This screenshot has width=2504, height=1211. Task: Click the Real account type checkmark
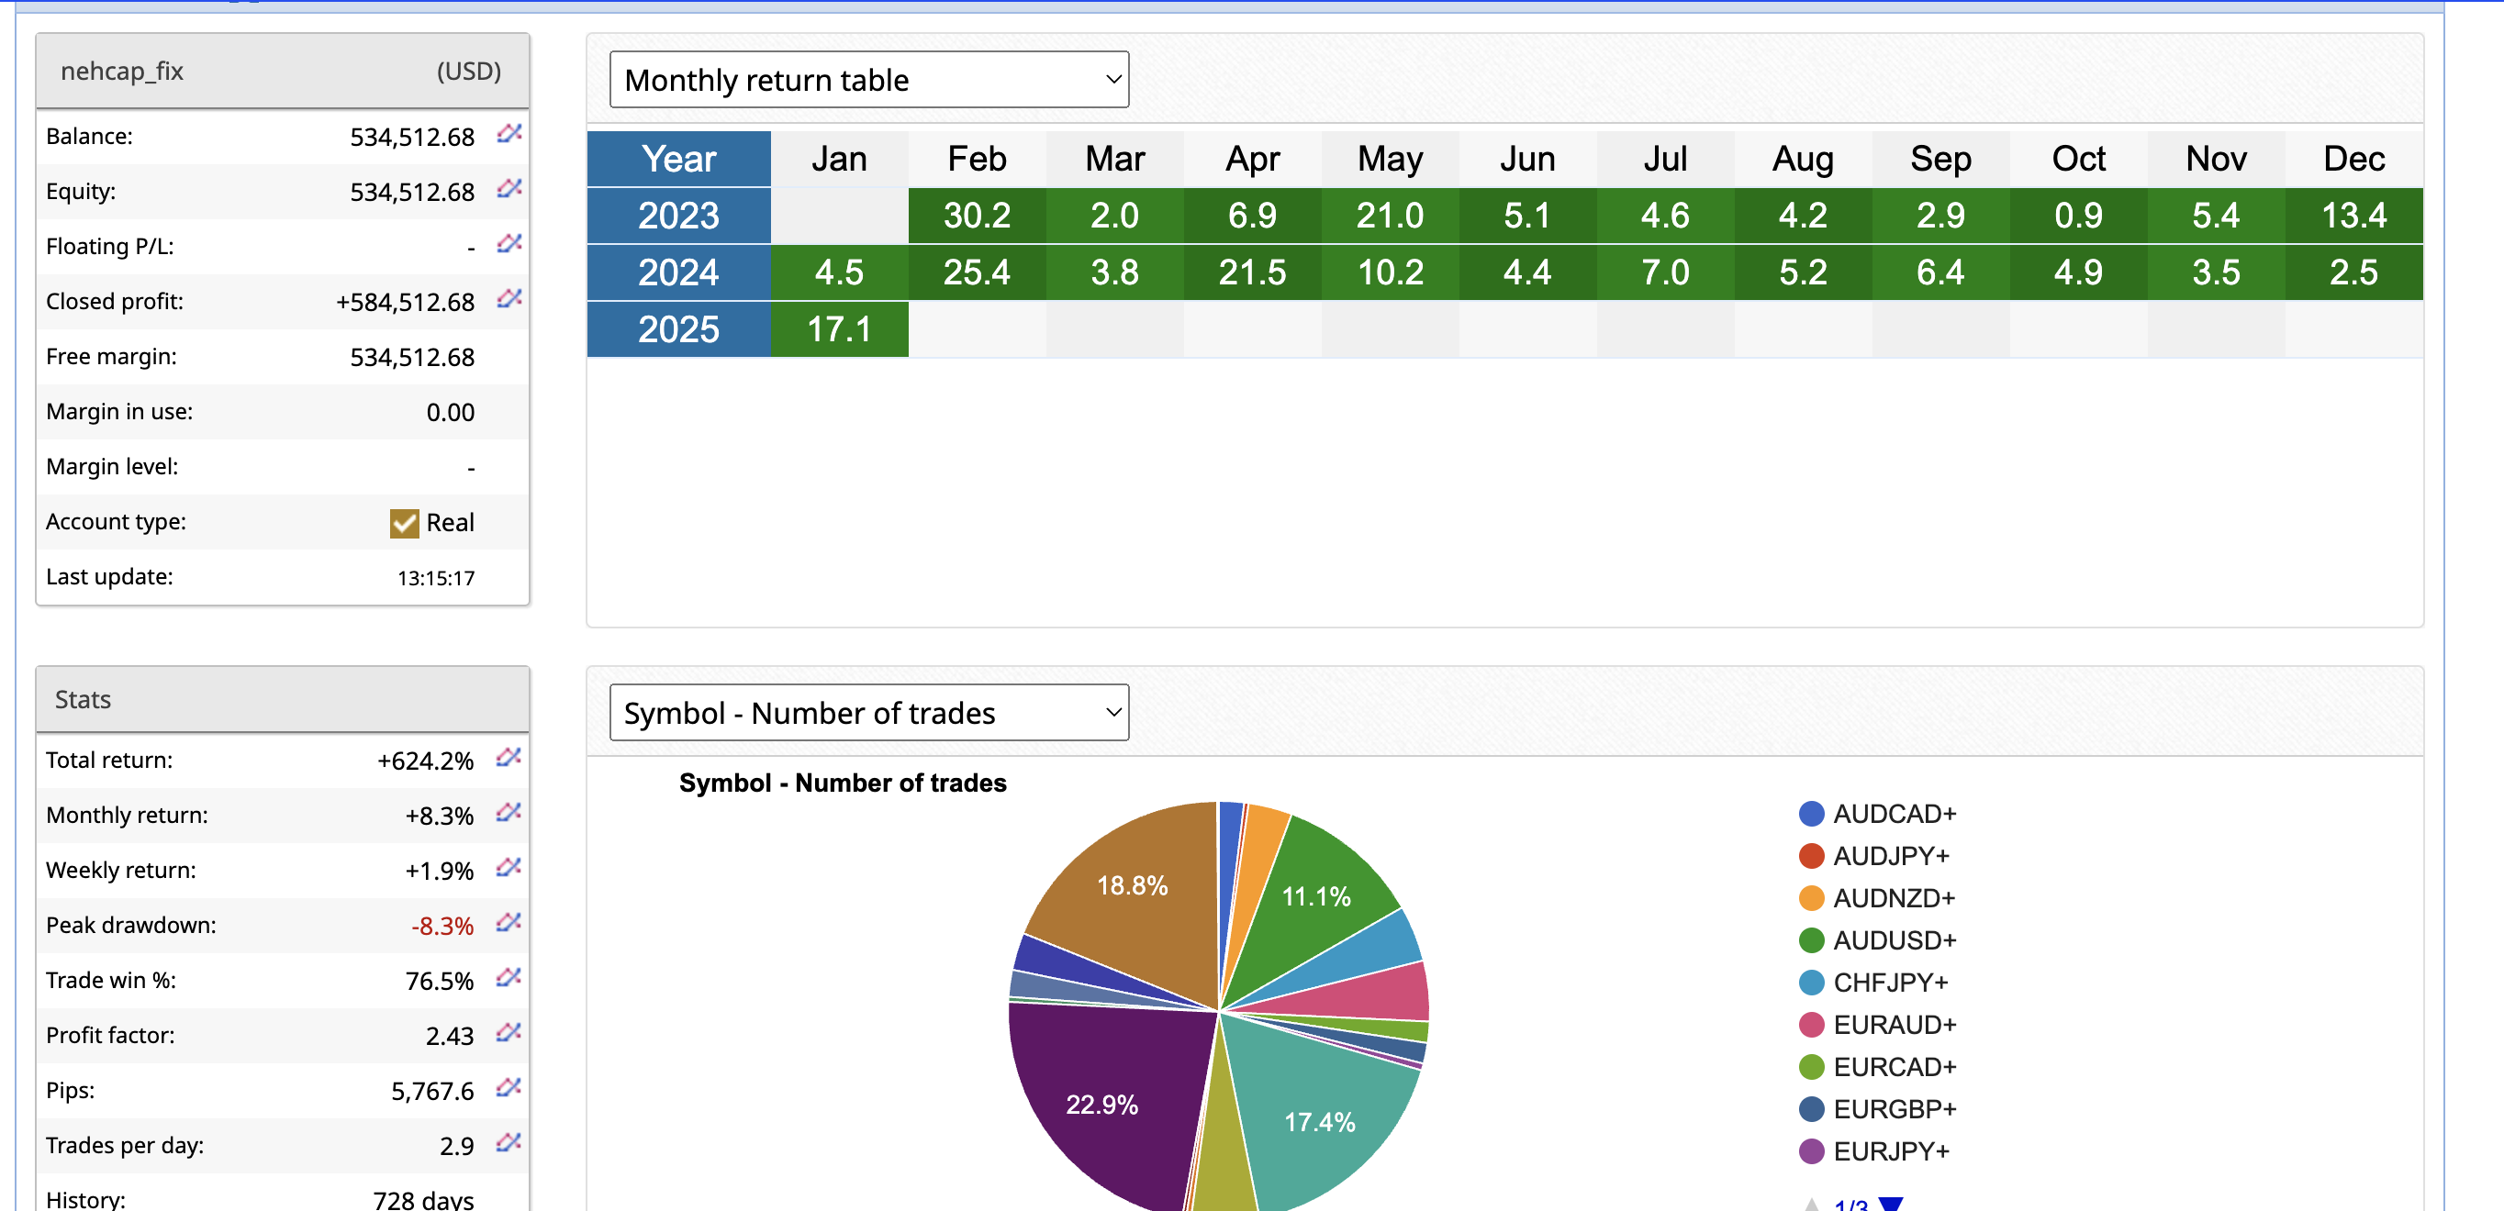(405, 523)
